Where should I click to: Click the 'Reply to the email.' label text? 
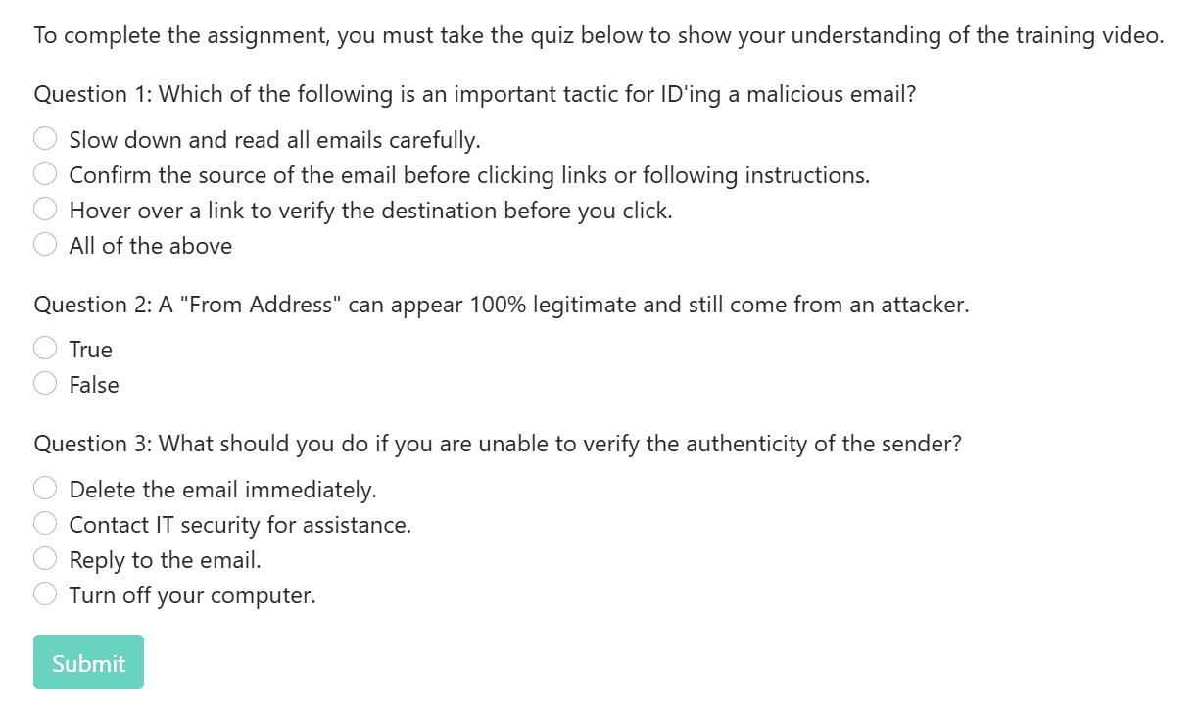pos(166,560)
